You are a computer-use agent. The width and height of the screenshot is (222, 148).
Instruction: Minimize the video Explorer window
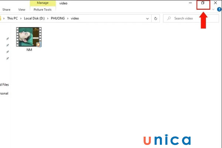(x=190, y=3)
